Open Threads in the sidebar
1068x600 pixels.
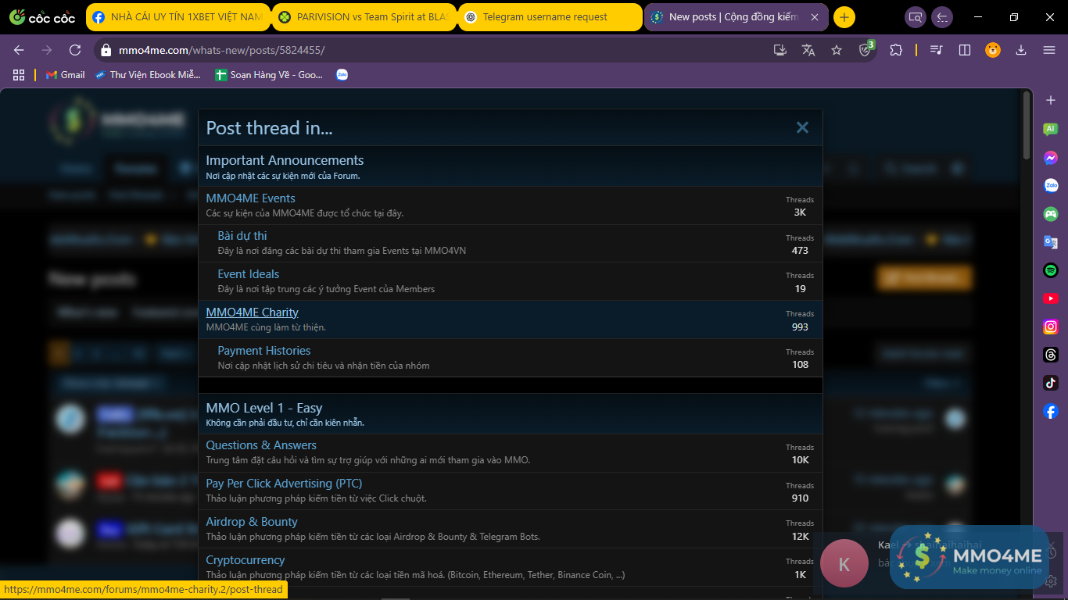coord(1051,355)
